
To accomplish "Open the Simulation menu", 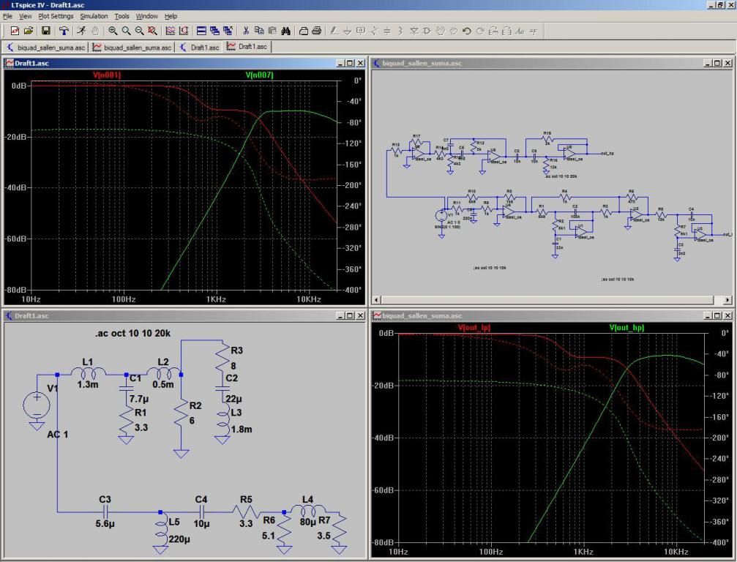I will (94, 16).
